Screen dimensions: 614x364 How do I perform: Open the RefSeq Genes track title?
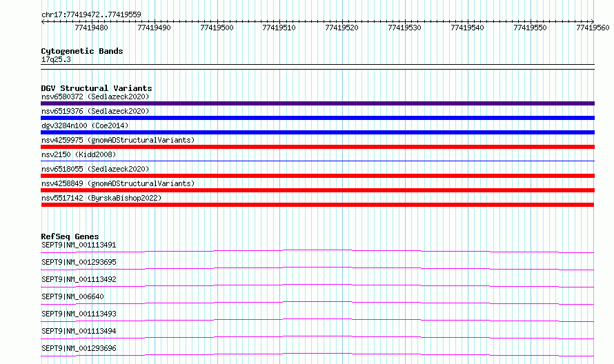coord(70,236)
